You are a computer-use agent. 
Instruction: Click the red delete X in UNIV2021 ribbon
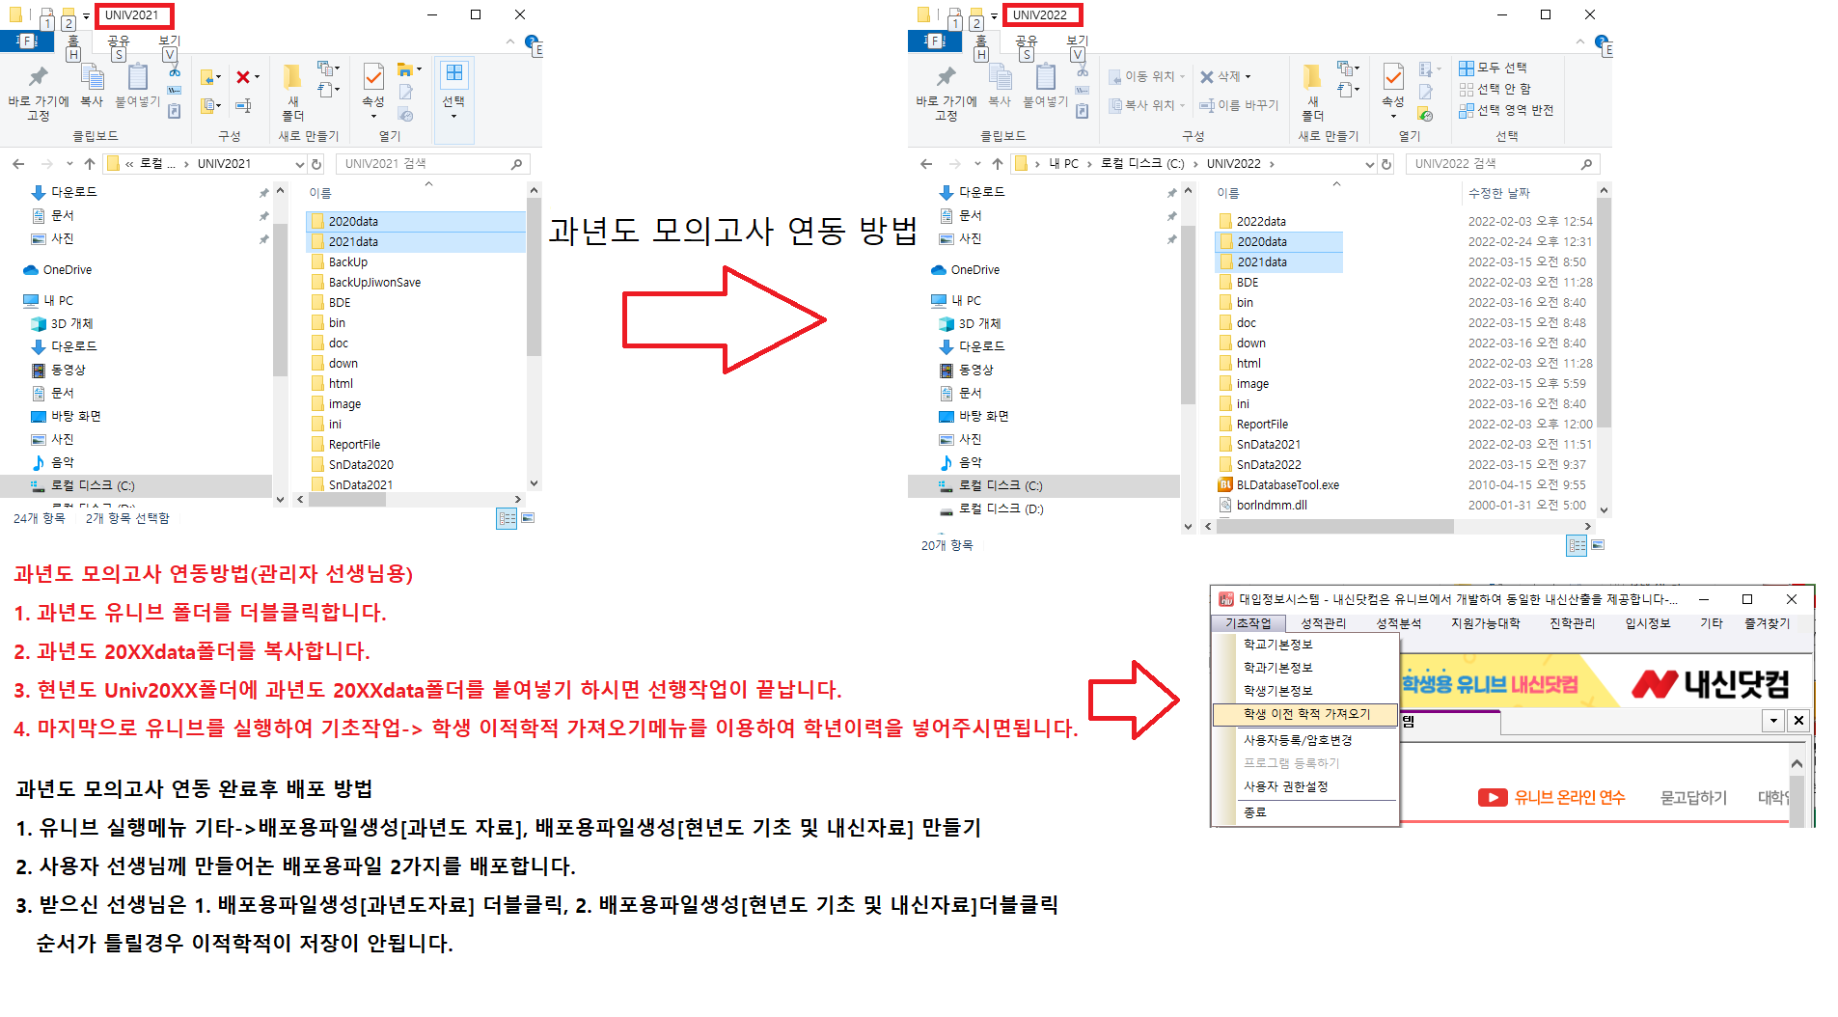coord(243,77)
